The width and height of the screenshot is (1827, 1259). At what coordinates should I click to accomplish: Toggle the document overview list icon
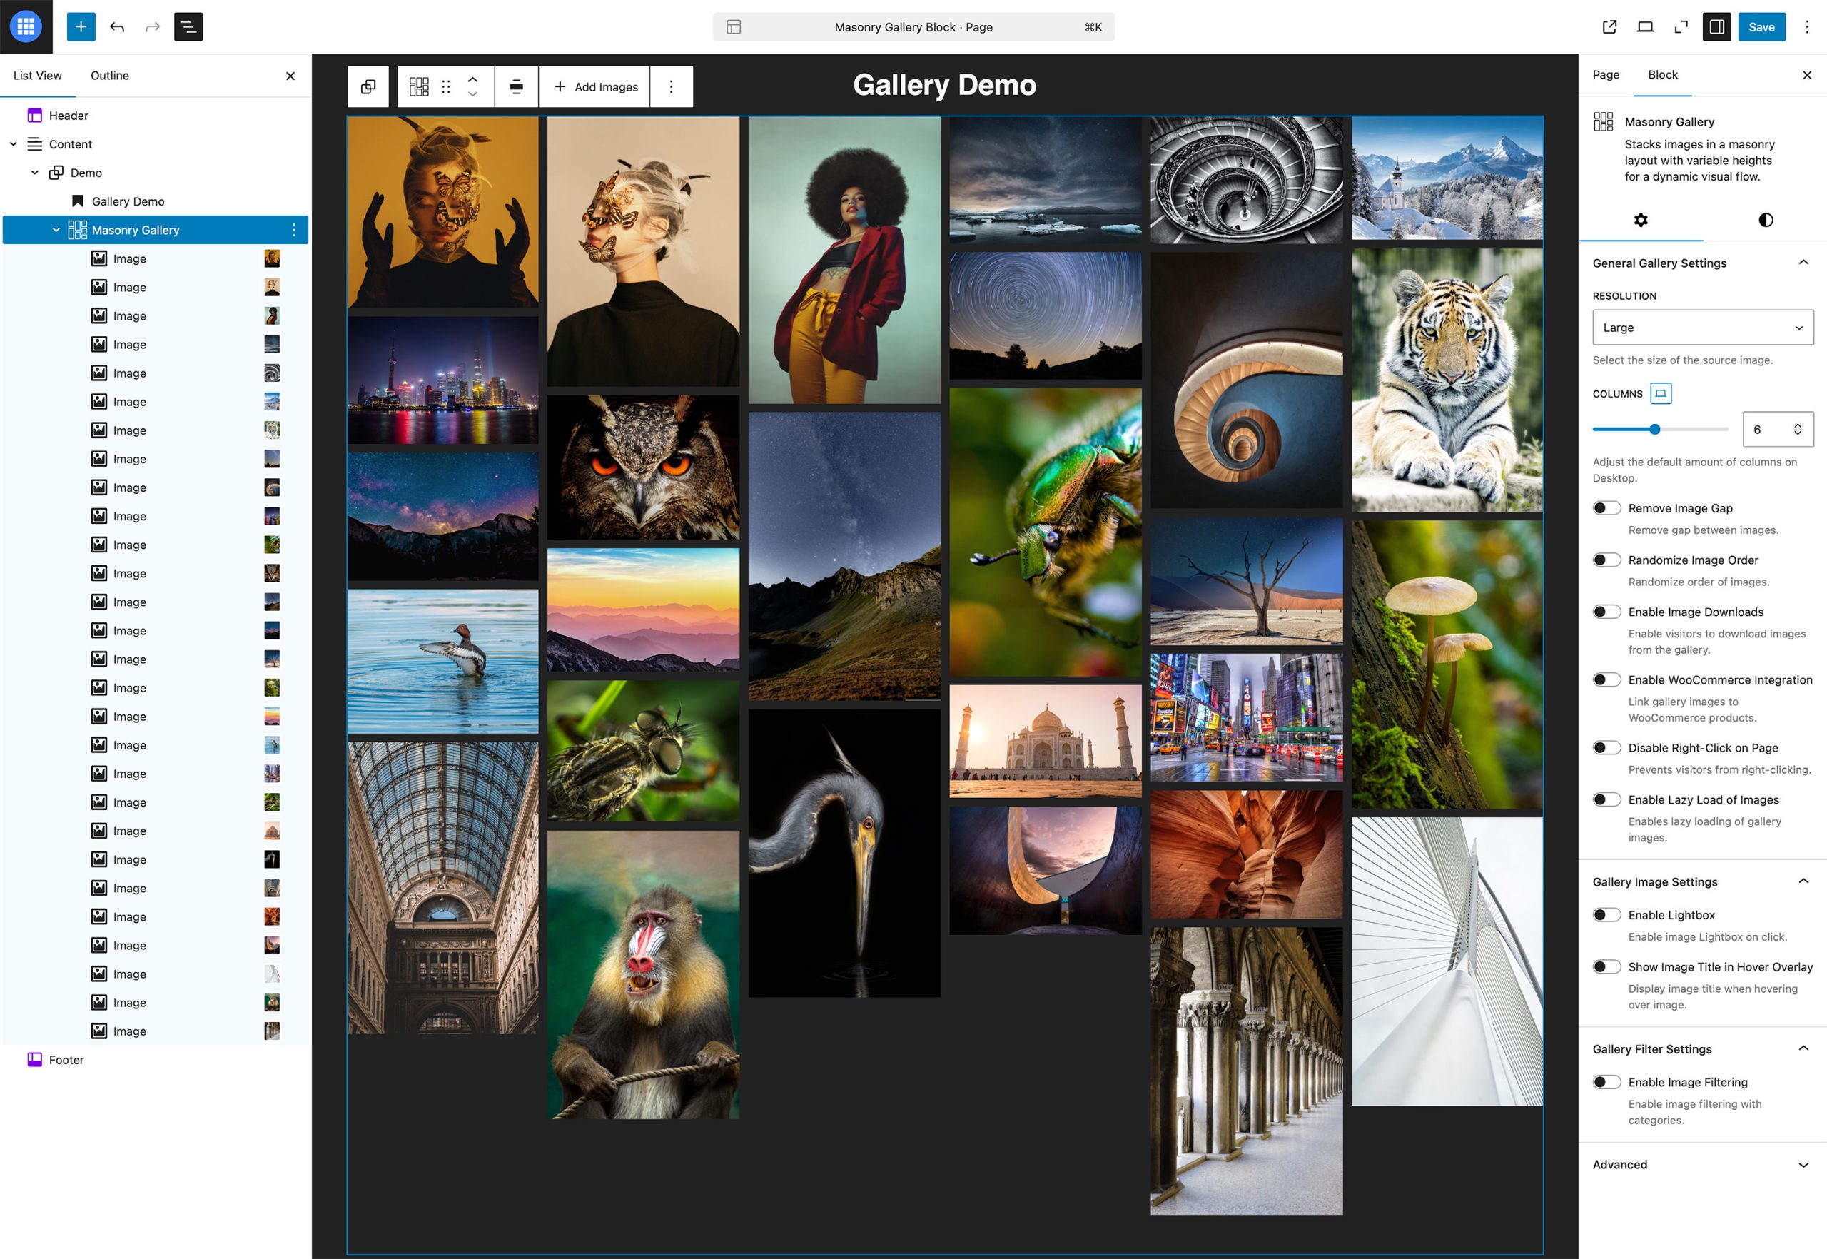(188, 27)
